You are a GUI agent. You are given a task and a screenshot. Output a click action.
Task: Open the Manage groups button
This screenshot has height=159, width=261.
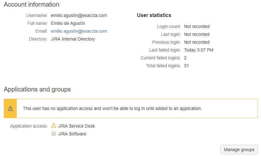[239, 150]
